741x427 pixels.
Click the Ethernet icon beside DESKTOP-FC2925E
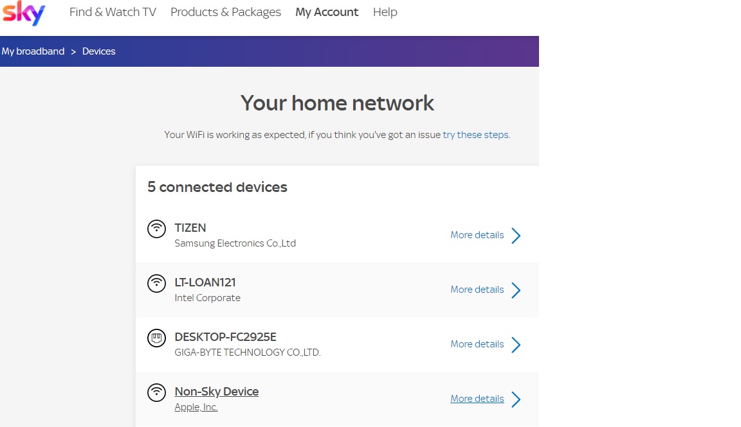(x=156, y=338)
